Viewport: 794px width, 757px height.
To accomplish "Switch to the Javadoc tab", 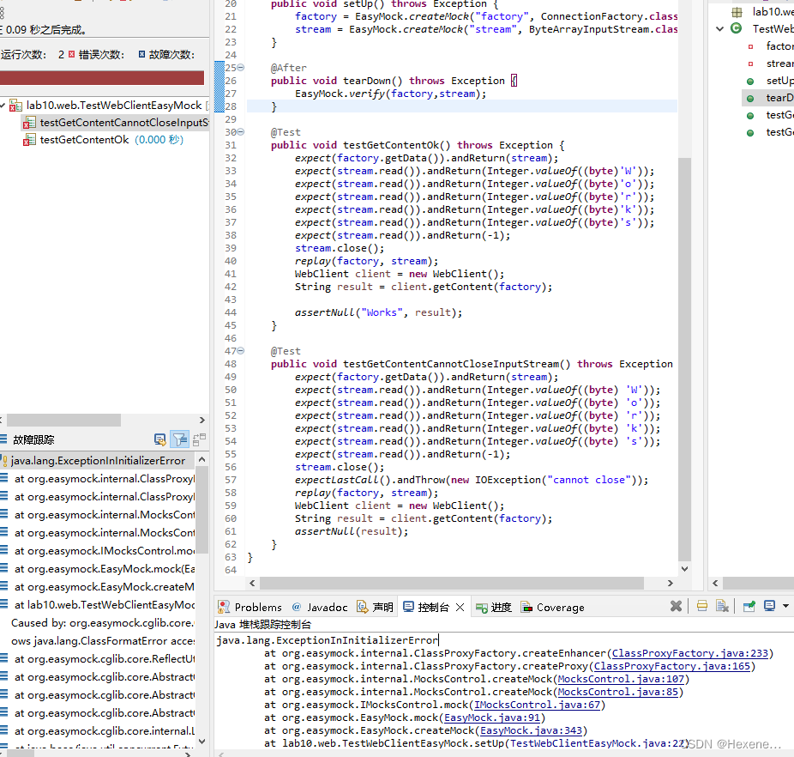I will 320,607.
